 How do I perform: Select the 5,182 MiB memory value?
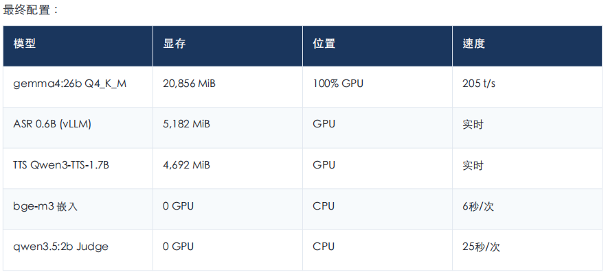point(186,125)
